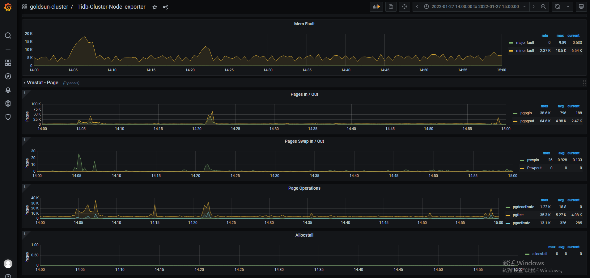
Task: Click the allocstall legend color marker
Action: (x=527, y=254)
